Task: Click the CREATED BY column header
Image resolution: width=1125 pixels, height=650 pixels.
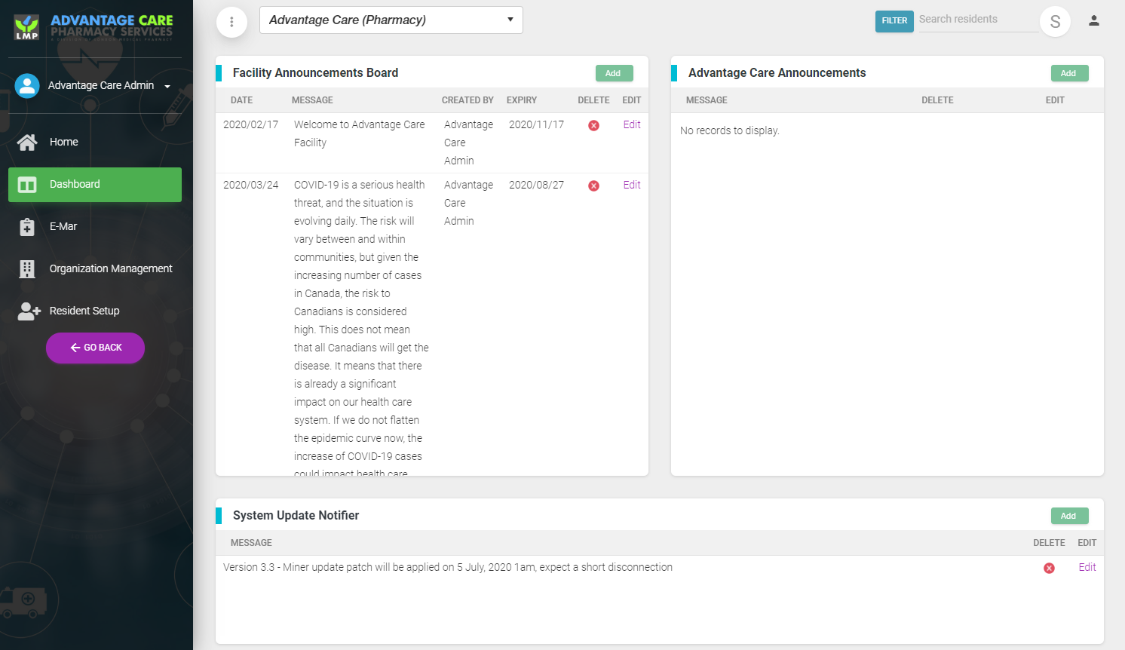Action: click(x=467, y=100)
